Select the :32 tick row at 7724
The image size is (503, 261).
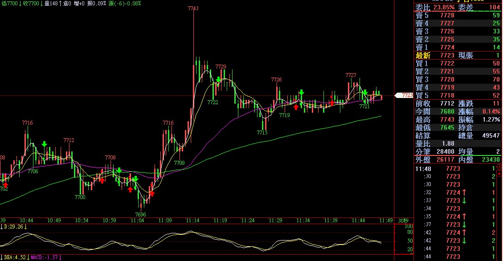[455, 193]
